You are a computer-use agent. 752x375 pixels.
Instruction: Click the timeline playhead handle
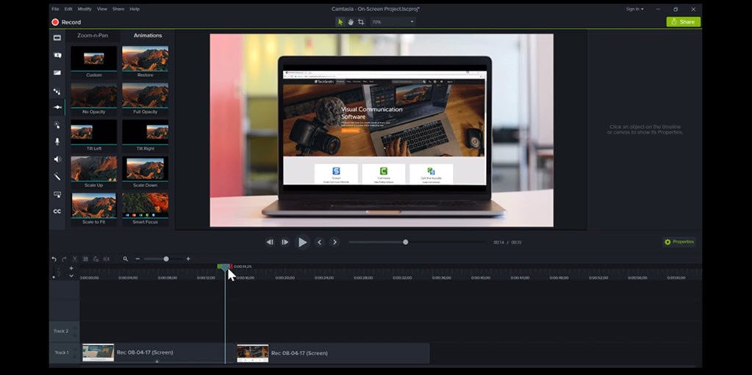224,267
